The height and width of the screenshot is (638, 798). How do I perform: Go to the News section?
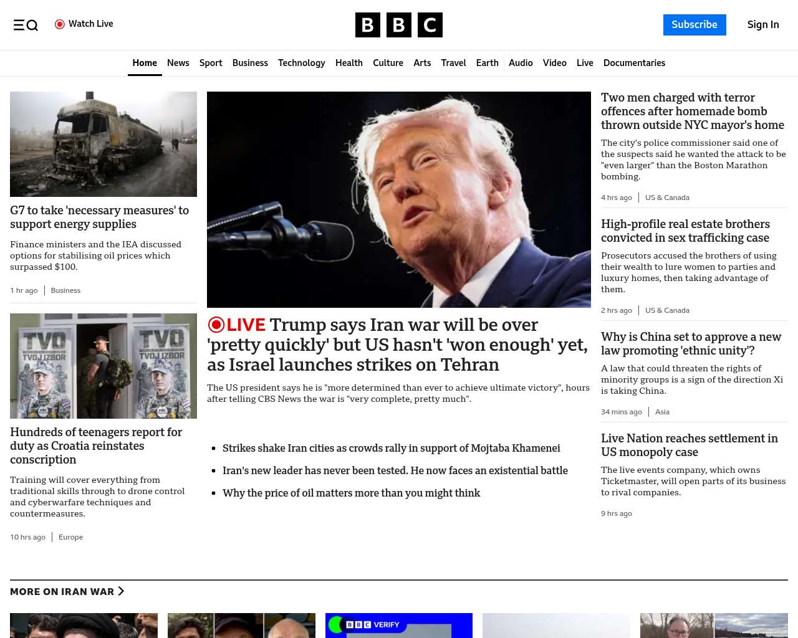point(178,63)
